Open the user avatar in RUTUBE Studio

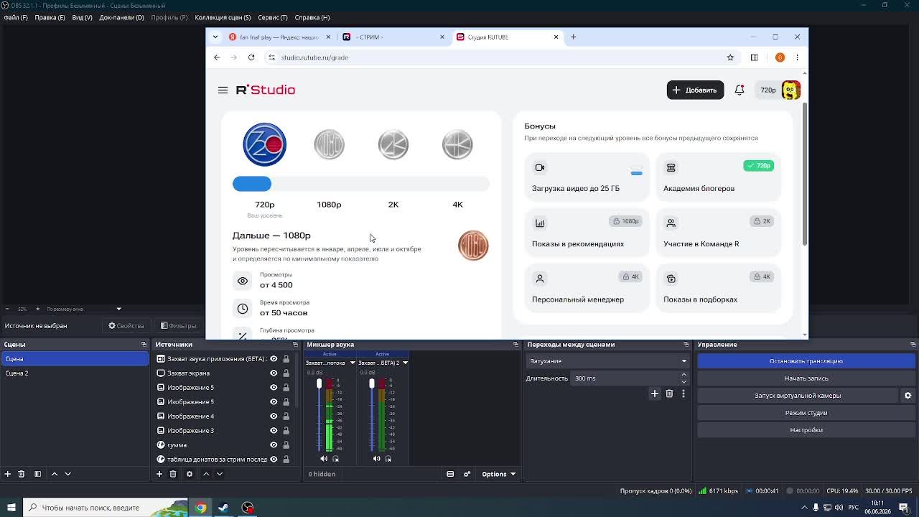tap(791, 90)
